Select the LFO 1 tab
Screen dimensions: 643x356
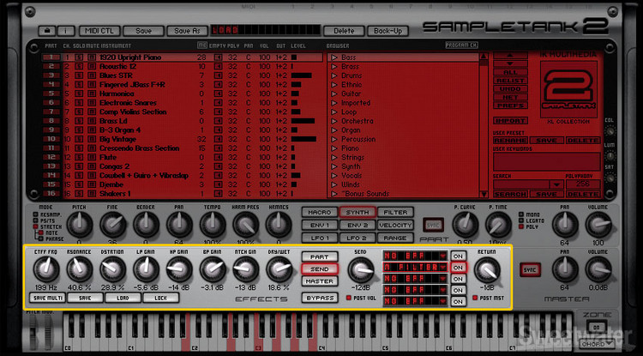[319, 237]
